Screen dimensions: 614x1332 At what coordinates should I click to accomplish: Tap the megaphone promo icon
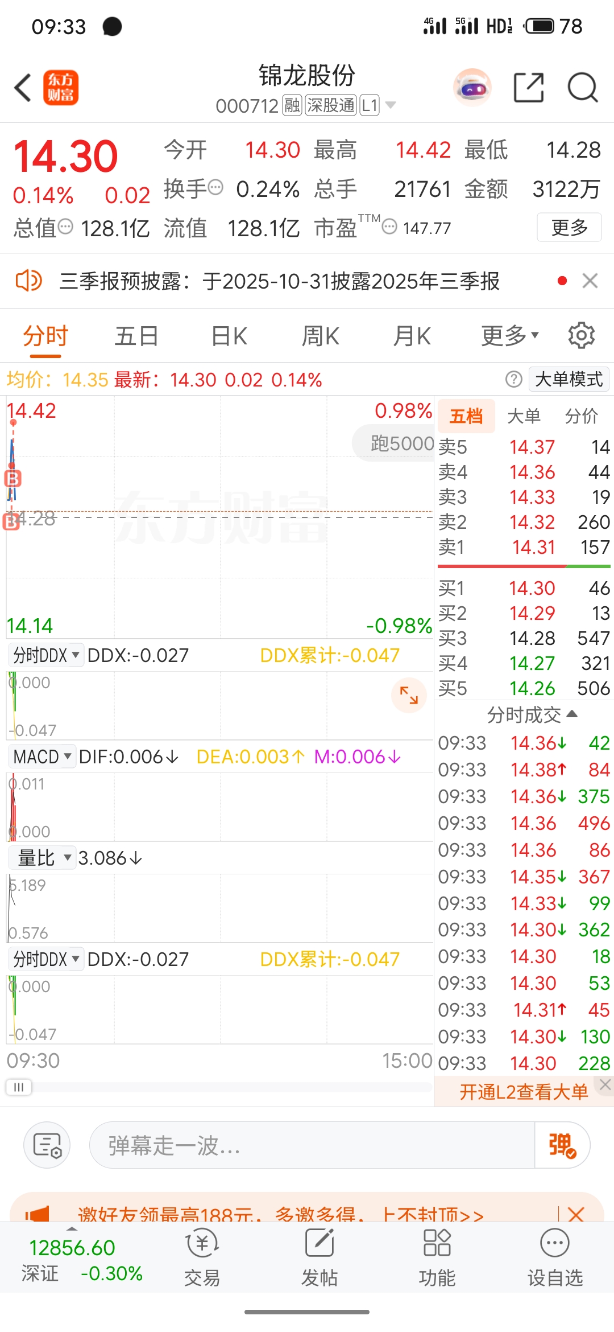[38, 1215]
